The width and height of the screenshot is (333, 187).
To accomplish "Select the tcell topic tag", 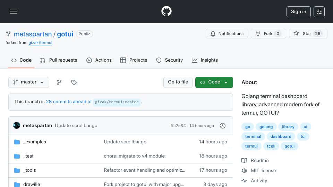I will (271, 146).
